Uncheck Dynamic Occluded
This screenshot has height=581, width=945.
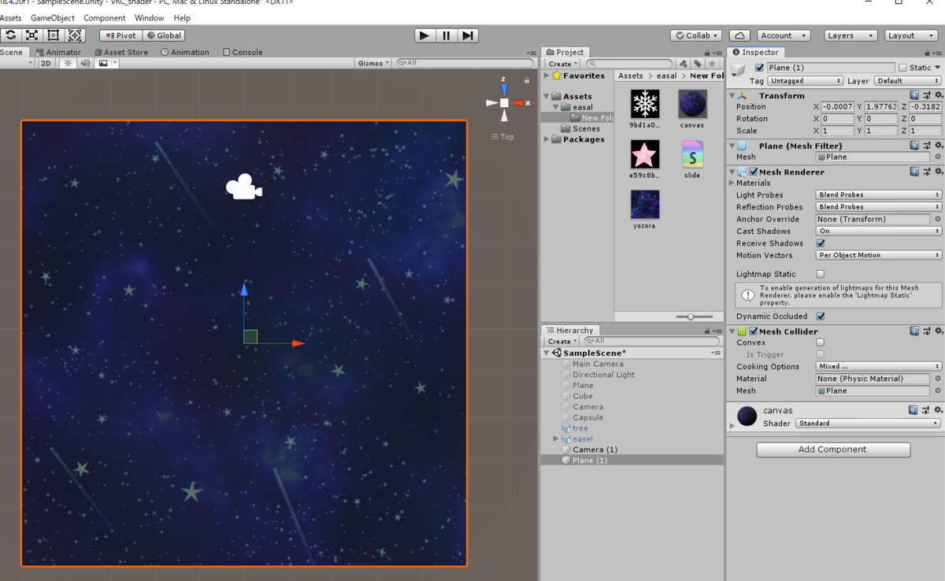pyautogui.click(x=821, y=316)
